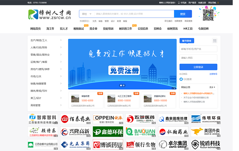Expand the 美工/设计 category
The image size is (239, 151).
tap(46, 98)
